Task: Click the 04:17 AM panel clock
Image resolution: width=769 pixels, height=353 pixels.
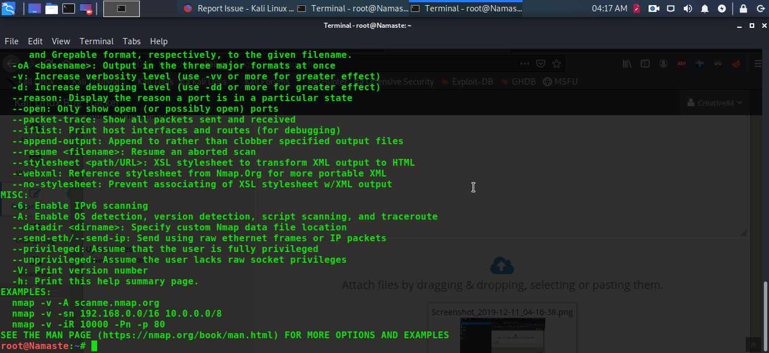Action: pyautogui.click(x=609, y=9)
